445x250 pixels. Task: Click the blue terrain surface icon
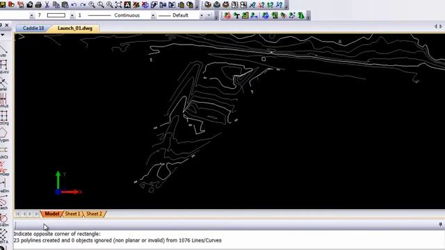coord(266,15)
